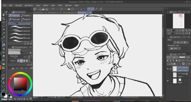This screenshot has height=102, width=191.
Task: Hide the Layer 3 Copy layer
Action: [x=168, y=69]
